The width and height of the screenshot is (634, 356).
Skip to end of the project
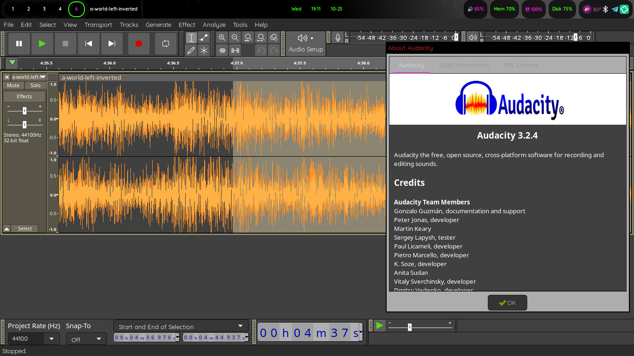point(112,44)
